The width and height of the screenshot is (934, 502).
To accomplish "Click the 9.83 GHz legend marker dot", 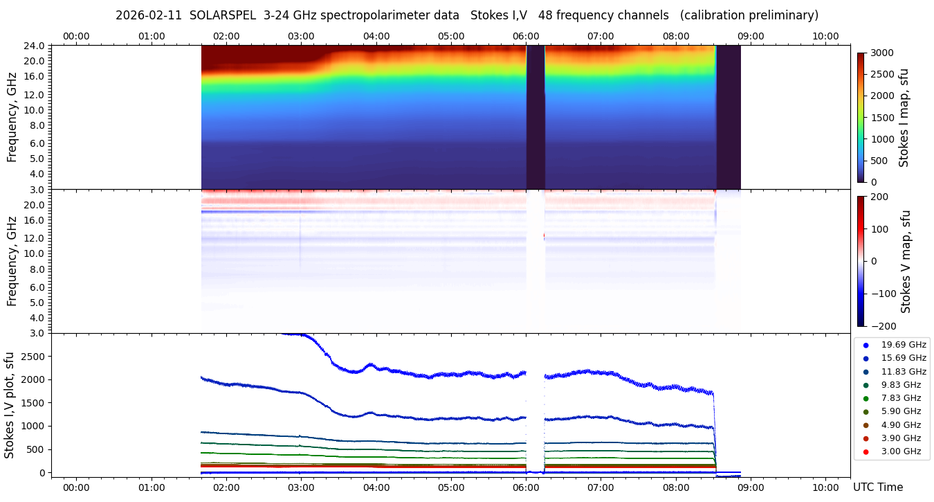I will (866, 385).
